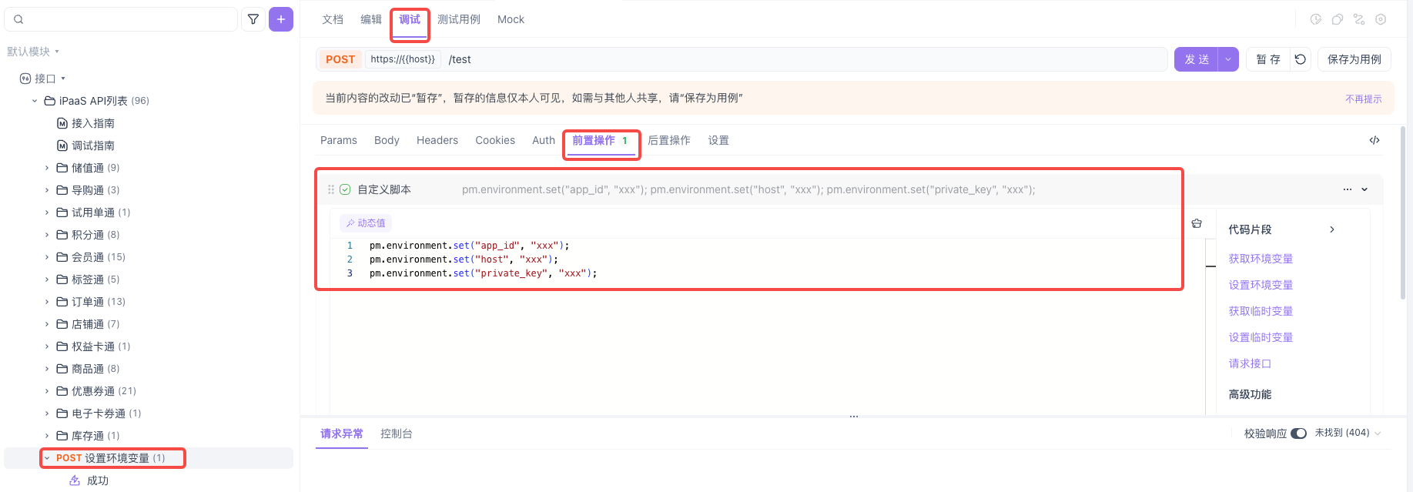The width and height of the screenshot is (1413, 492).
Task: Open the Headers tab
Action: 437,140
